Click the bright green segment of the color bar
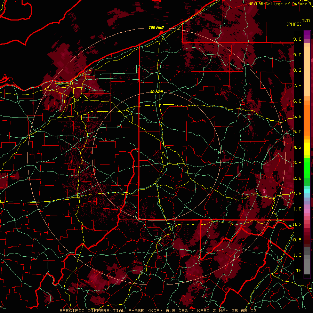Screen dimensions: 313x313 coord(307,168)
